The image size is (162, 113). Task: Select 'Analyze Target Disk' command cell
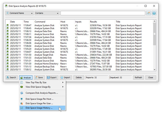point(44,55)
